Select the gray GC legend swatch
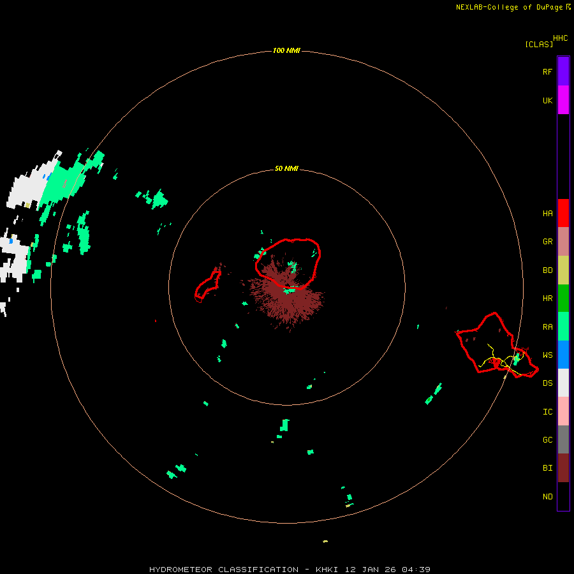 (563, 439)
